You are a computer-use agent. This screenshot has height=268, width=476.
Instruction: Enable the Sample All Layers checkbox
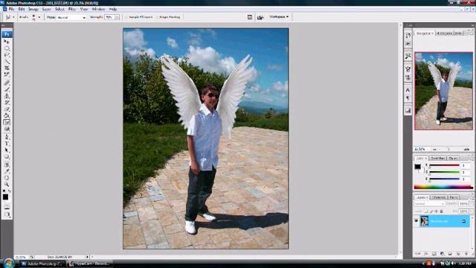[127, 17]
